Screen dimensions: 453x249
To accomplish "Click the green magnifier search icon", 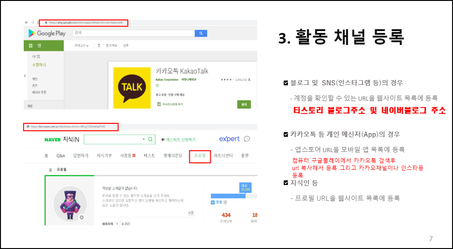I will click(x=150, y=140).
